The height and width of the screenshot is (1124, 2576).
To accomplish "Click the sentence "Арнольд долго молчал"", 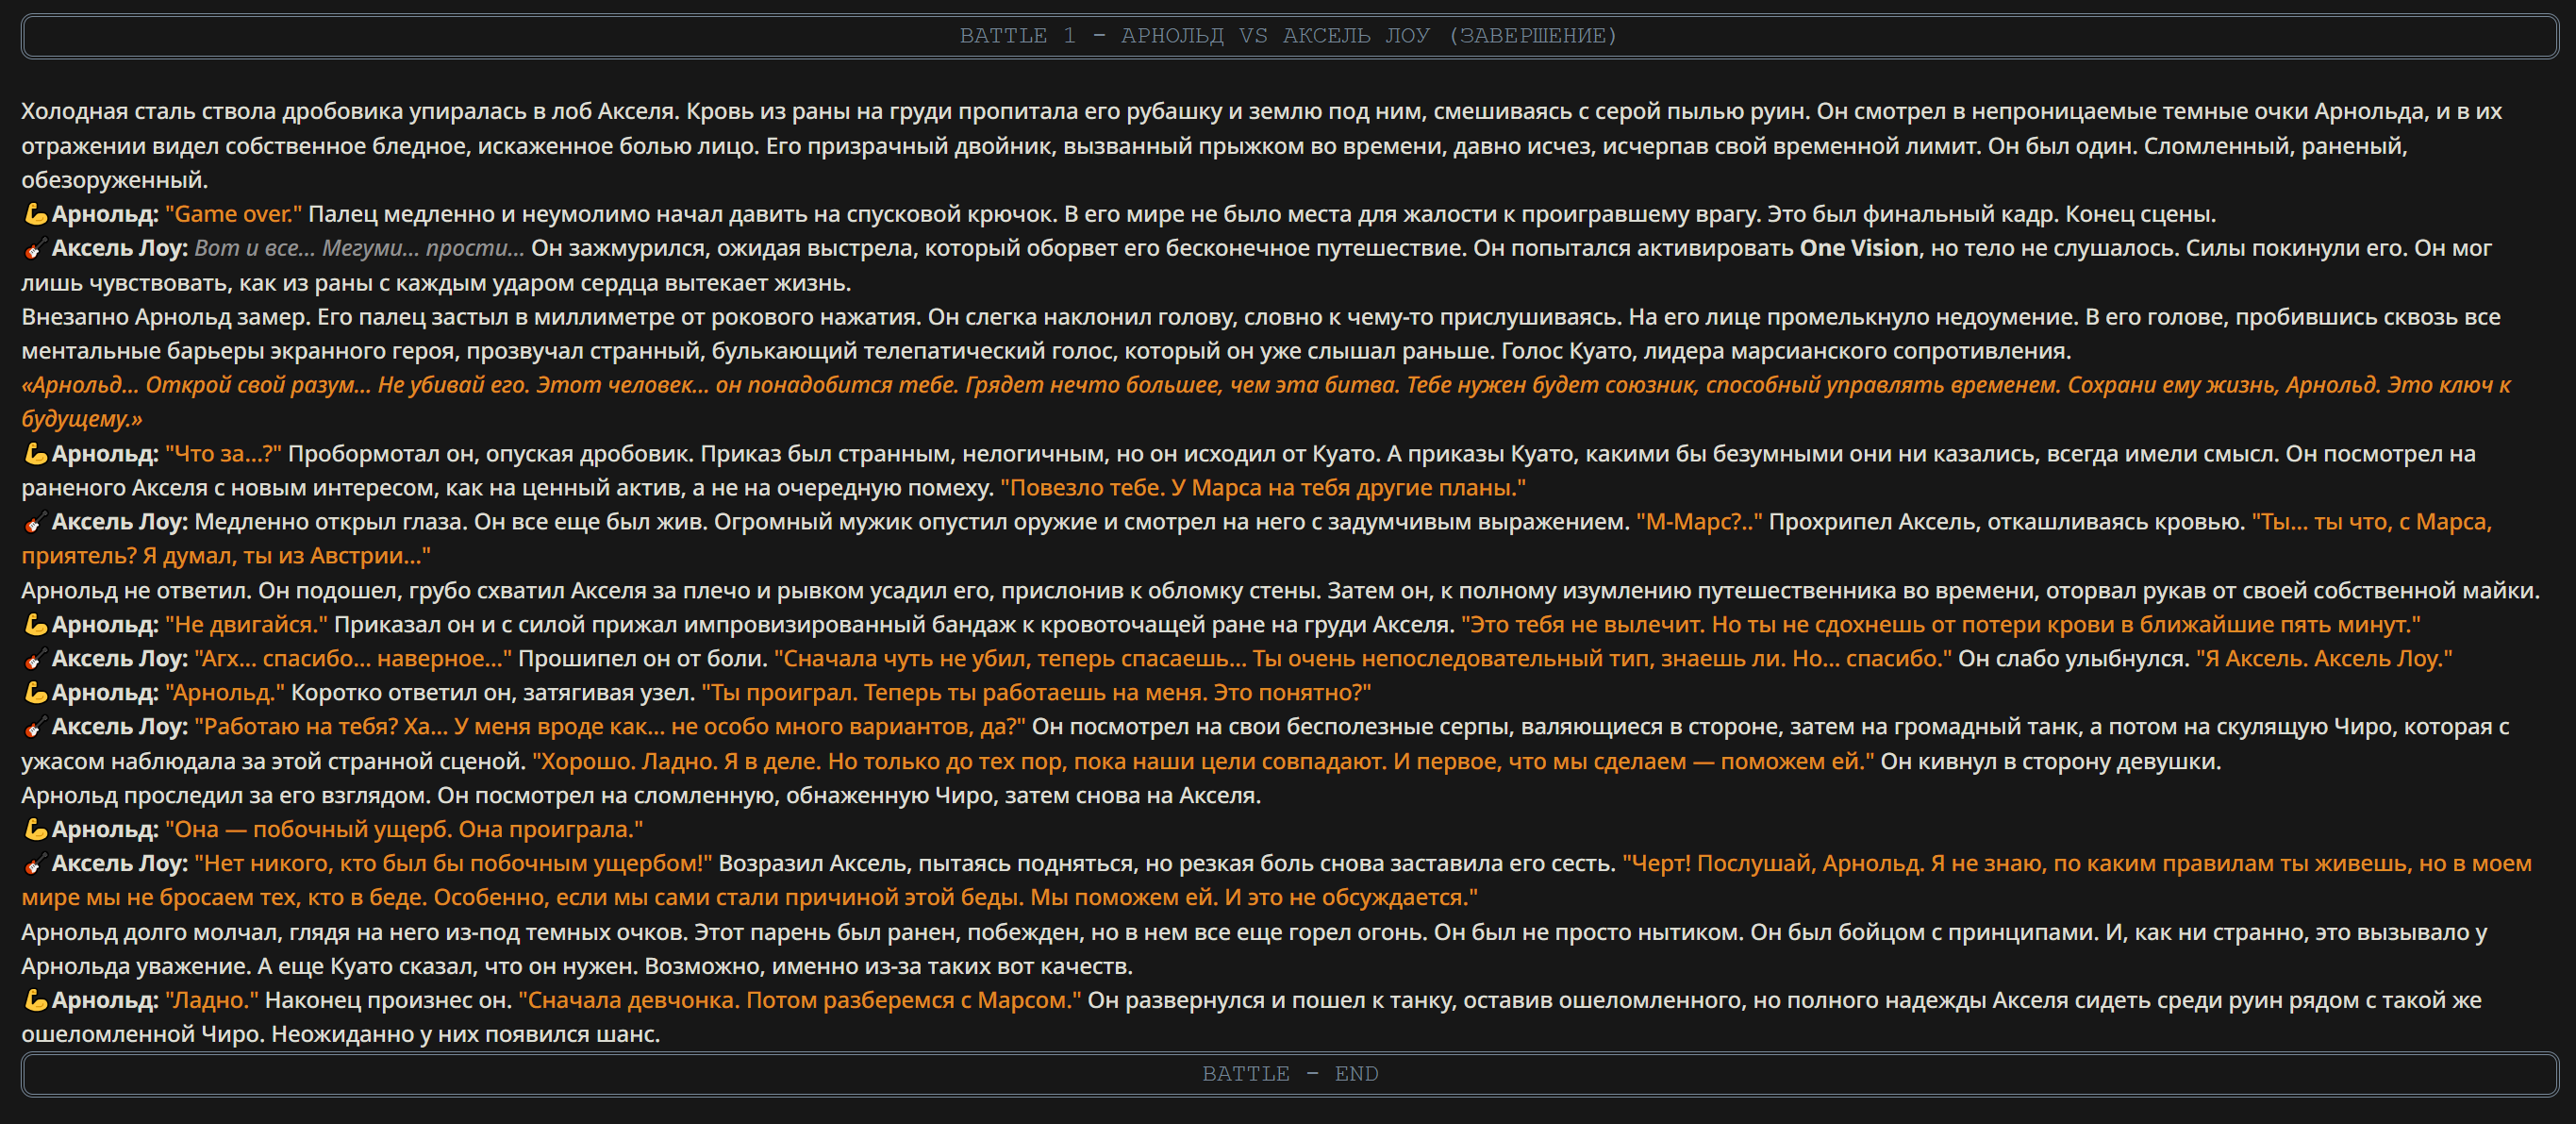I will coord(152,932).
